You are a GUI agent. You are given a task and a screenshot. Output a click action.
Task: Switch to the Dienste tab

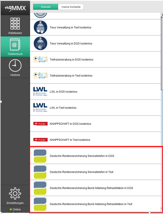coord(46,7)
